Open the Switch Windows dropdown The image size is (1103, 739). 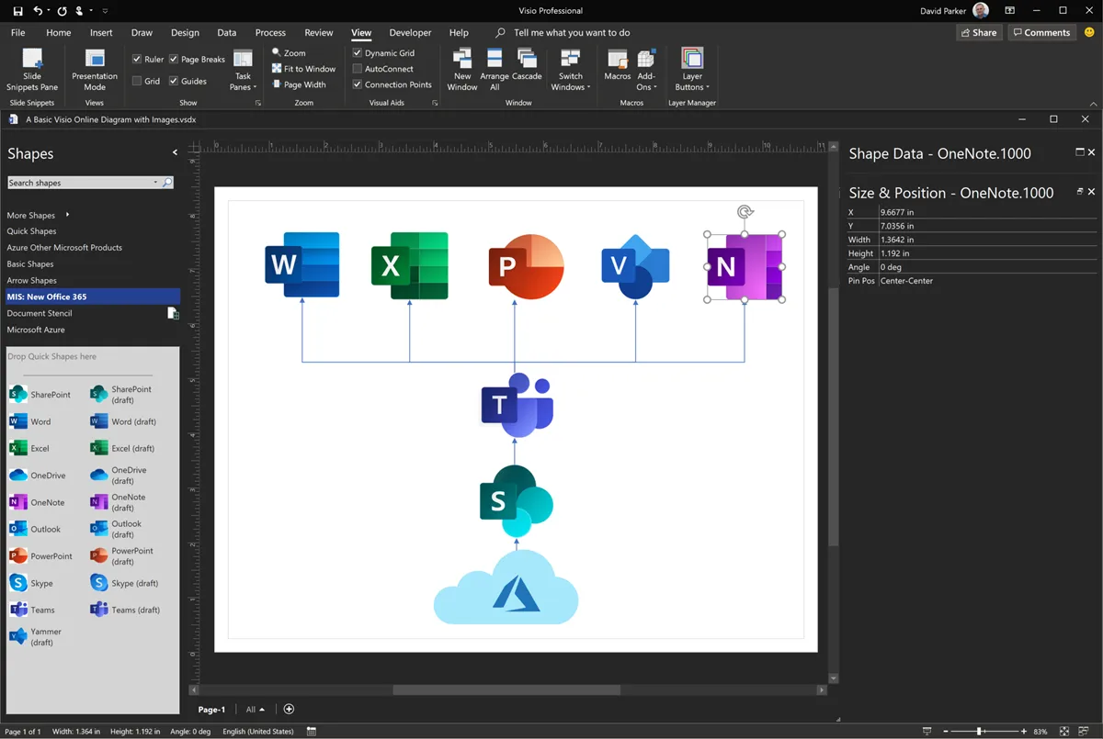coord(570,69)
